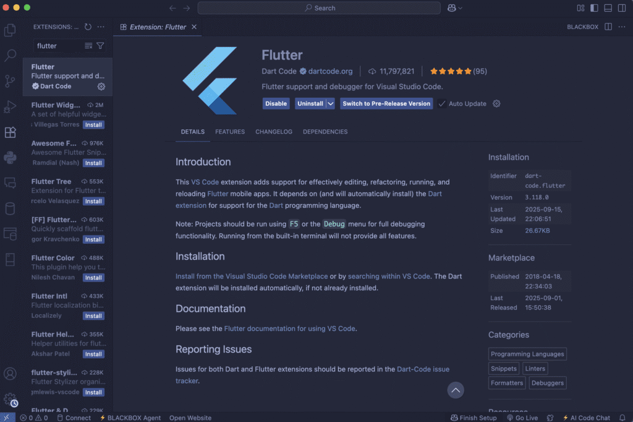Open the Flutter extension manage gear in sidebar
The image size is (633, 422).
[101, 87]
